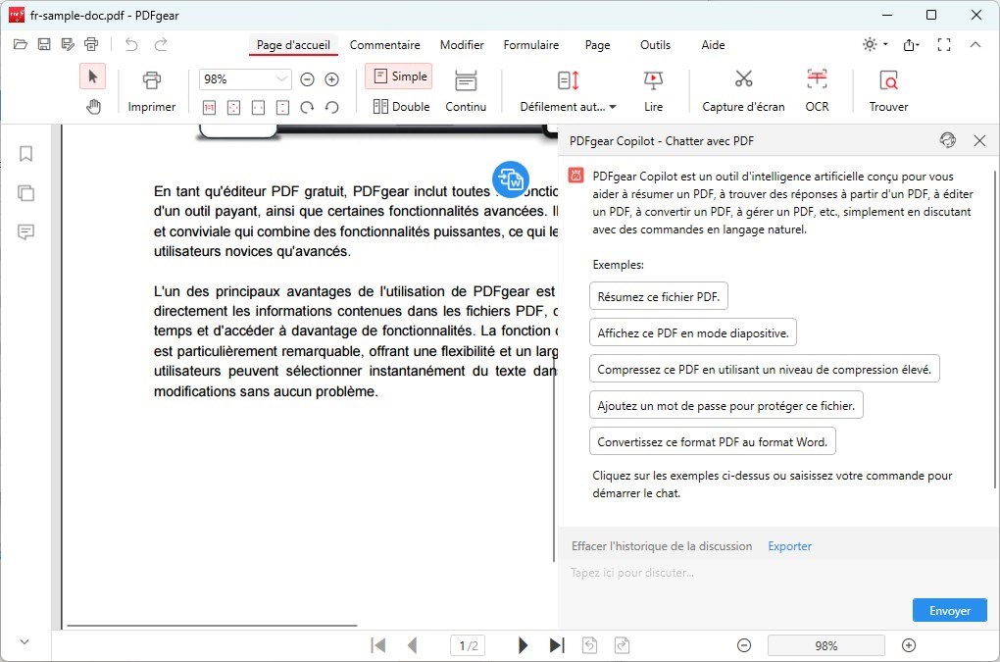Screen dimensions: 1000x662
Task: Click Effacer l'historique de la discussion
Action: coord(662,546)
